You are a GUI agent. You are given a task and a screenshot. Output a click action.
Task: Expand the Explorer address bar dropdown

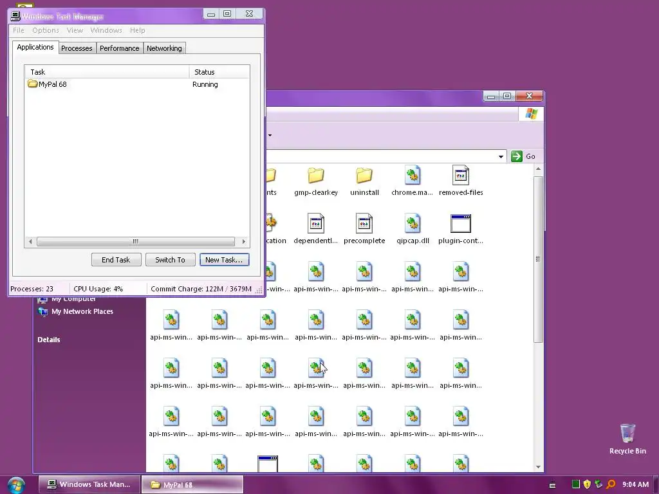[x=501, y=157]
